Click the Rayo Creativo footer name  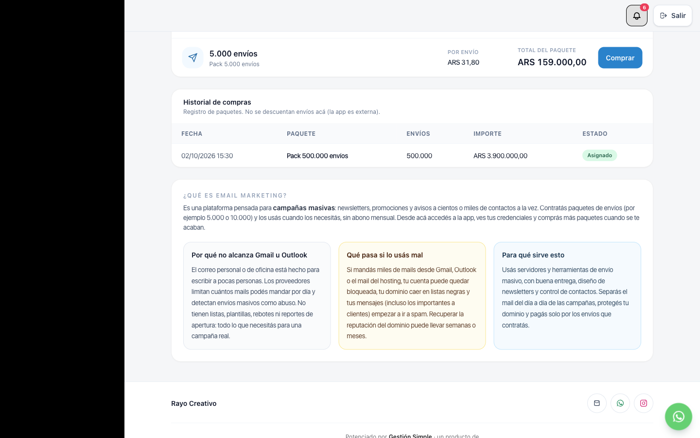pos(194,403)
